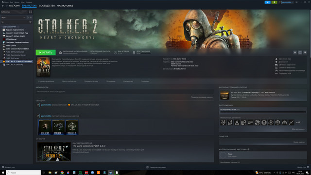Click the library search field

(15, 22)
